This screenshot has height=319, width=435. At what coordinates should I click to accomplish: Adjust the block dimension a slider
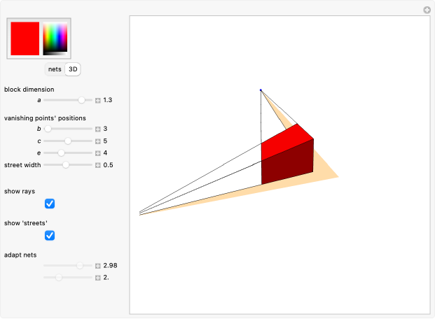coord(68,100)
